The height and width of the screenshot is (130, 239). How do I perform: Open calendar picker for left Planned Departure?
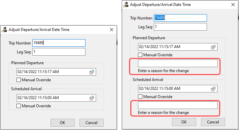click(92, 72)
